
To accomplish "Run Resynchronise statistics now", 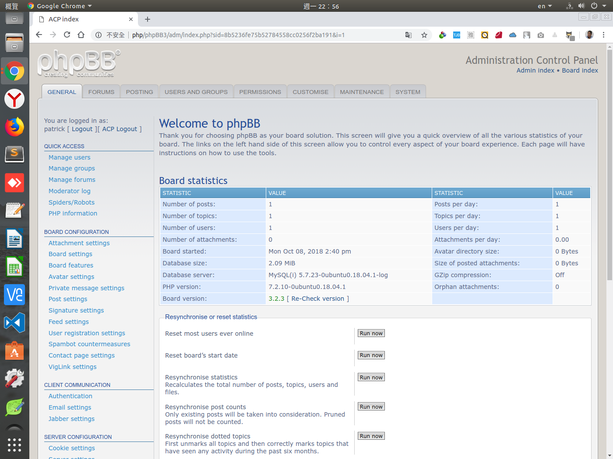I will pos(371,377).
